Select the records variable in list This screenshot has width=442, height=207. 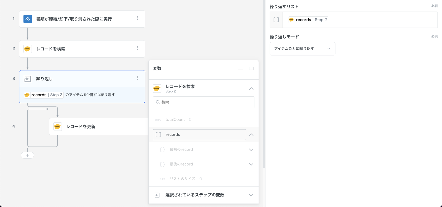(199, 135)
